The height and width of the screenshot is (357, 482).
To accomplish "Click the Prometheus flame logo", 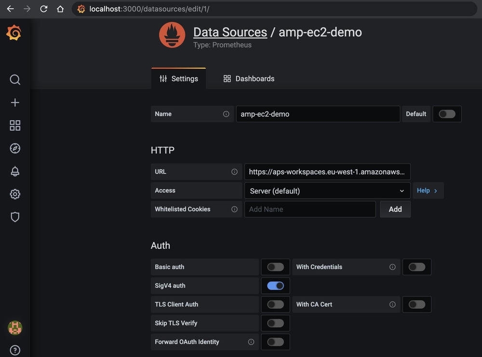I will tap(172, 35).
